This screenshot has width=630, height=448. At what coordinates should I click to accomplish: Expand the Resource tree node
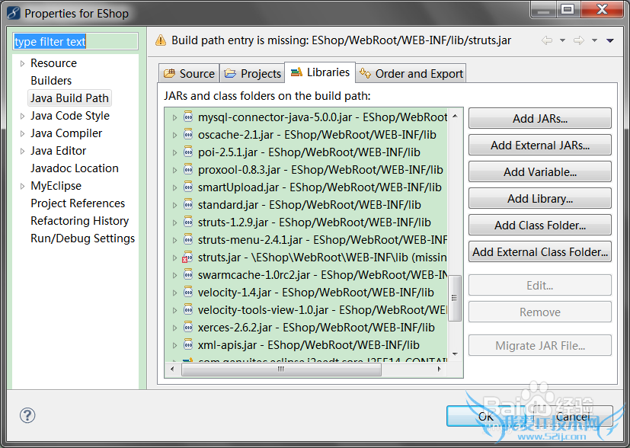click(x=22, y=63)
